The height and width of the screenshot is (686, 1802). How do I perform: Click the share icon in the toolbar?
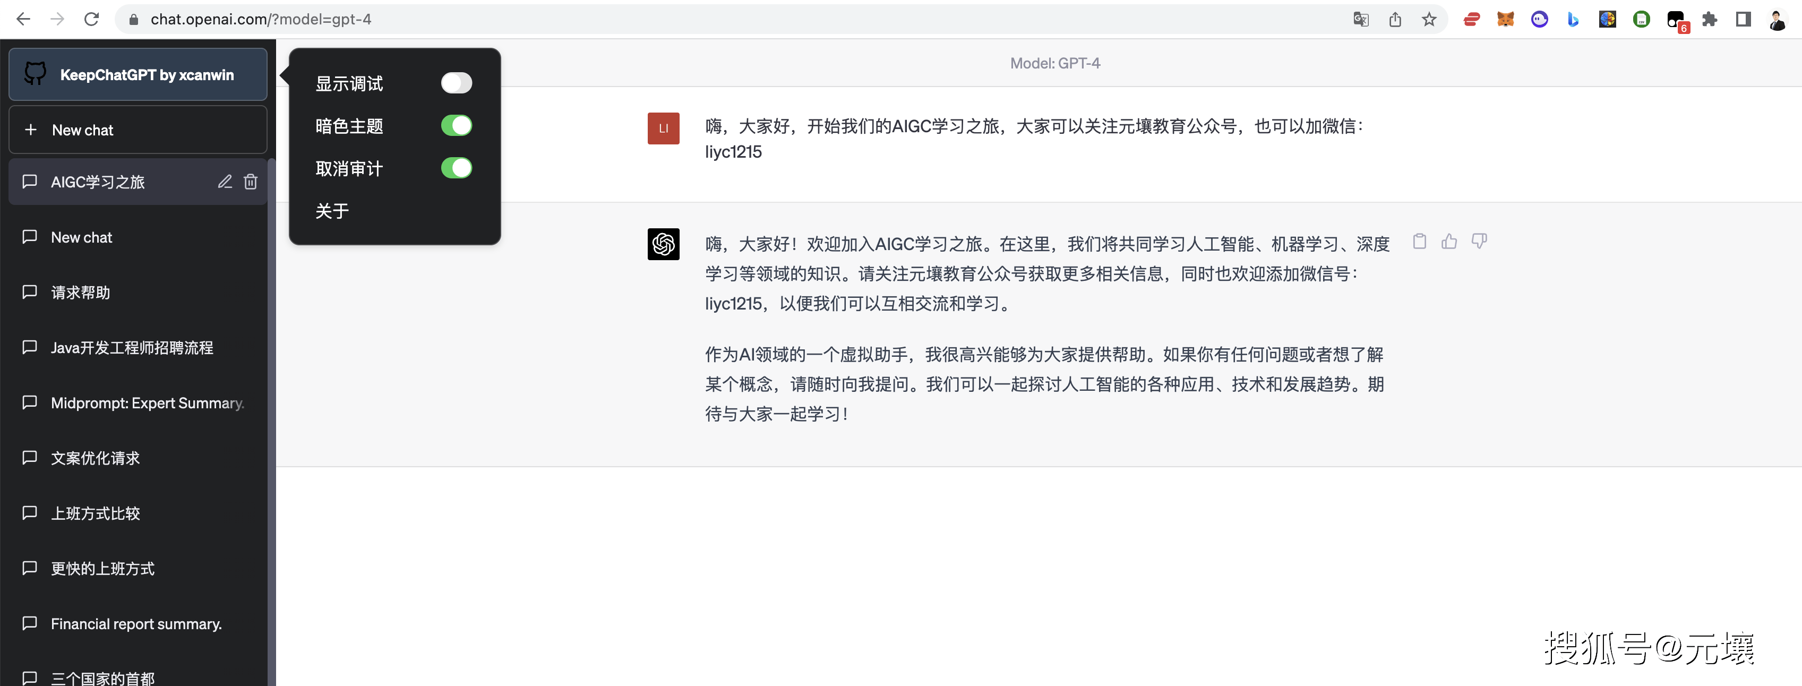[x=1395, y=19]
